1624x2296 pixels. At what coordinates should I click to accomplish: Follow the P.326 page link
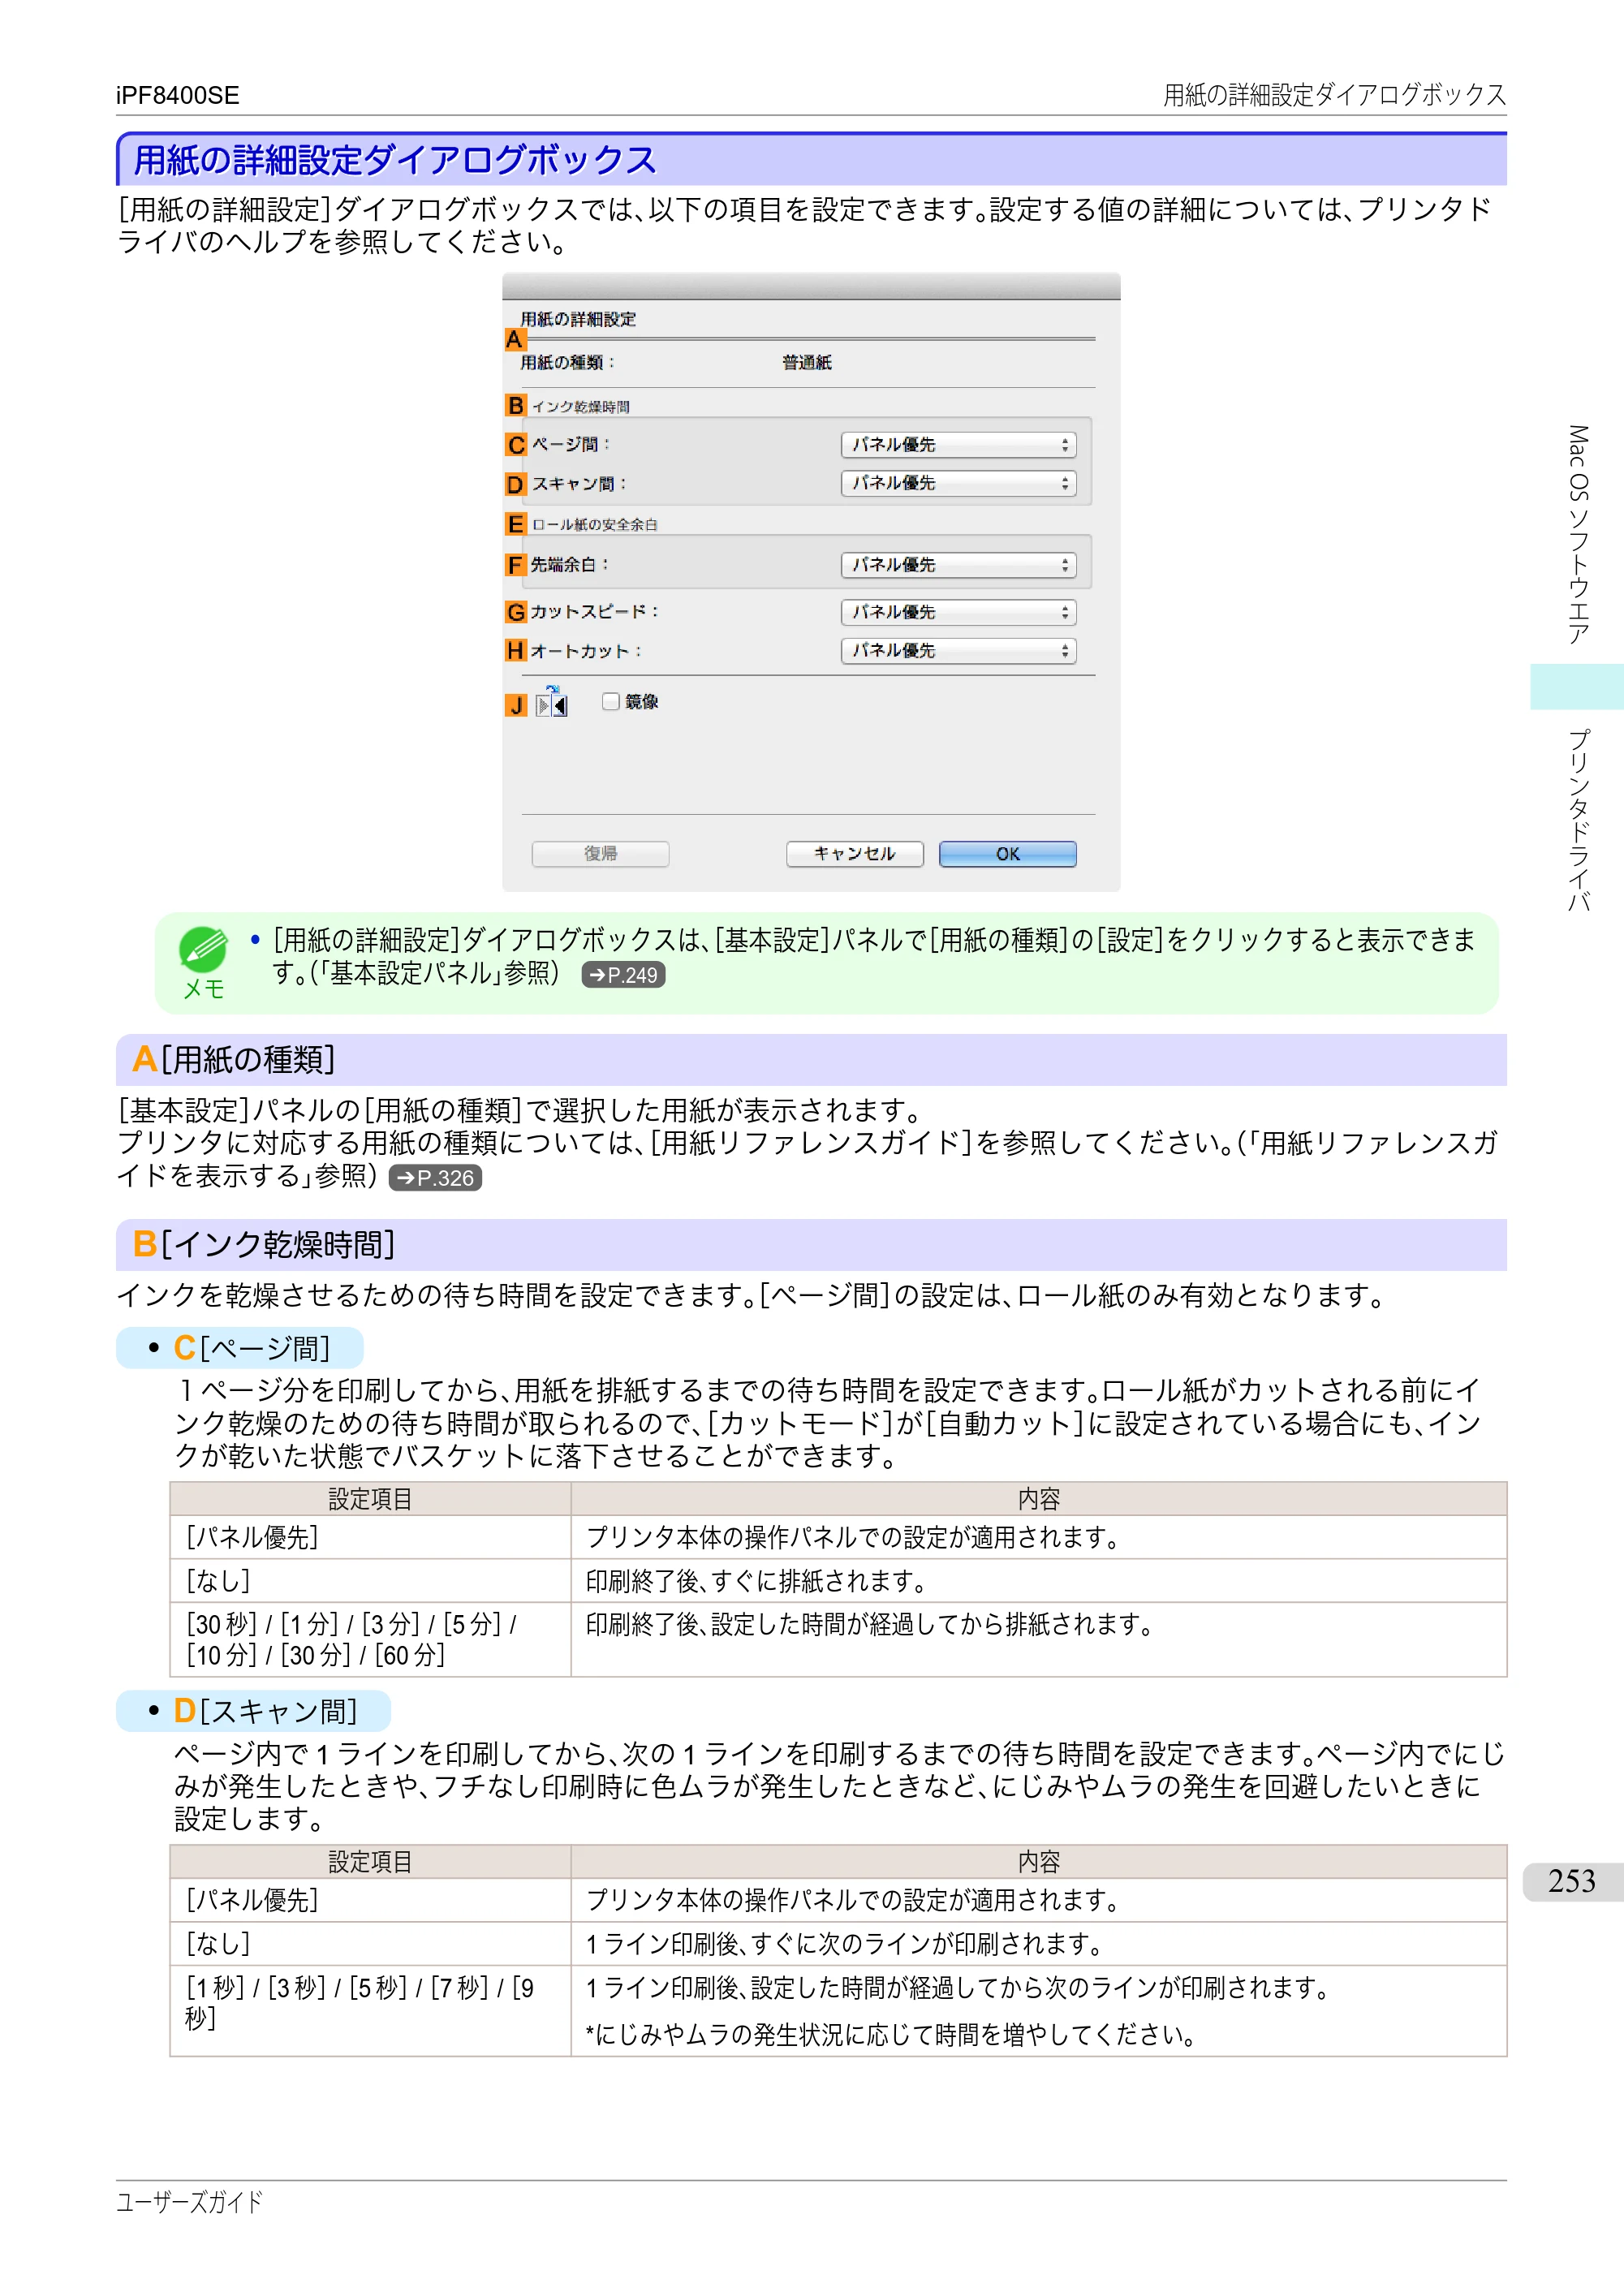(x=435, y=1178)
